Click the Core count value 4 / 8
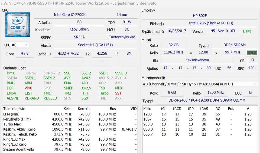Viewport: 260px width, 153px height. pyautogui.click(x=25, y=54)
